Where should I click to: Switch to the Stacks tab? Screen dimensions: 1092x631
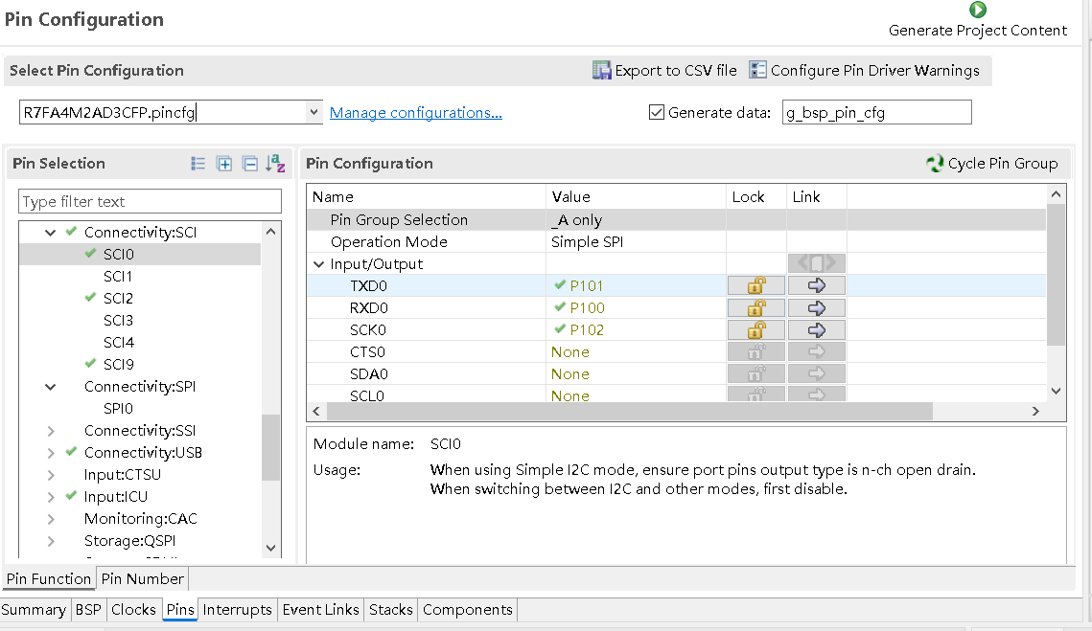391,609
